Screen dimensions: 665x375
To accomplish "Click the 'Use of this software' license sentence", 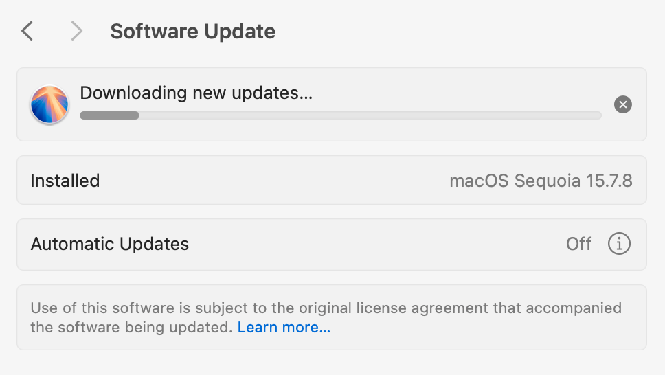I will [x=326, y=317].
